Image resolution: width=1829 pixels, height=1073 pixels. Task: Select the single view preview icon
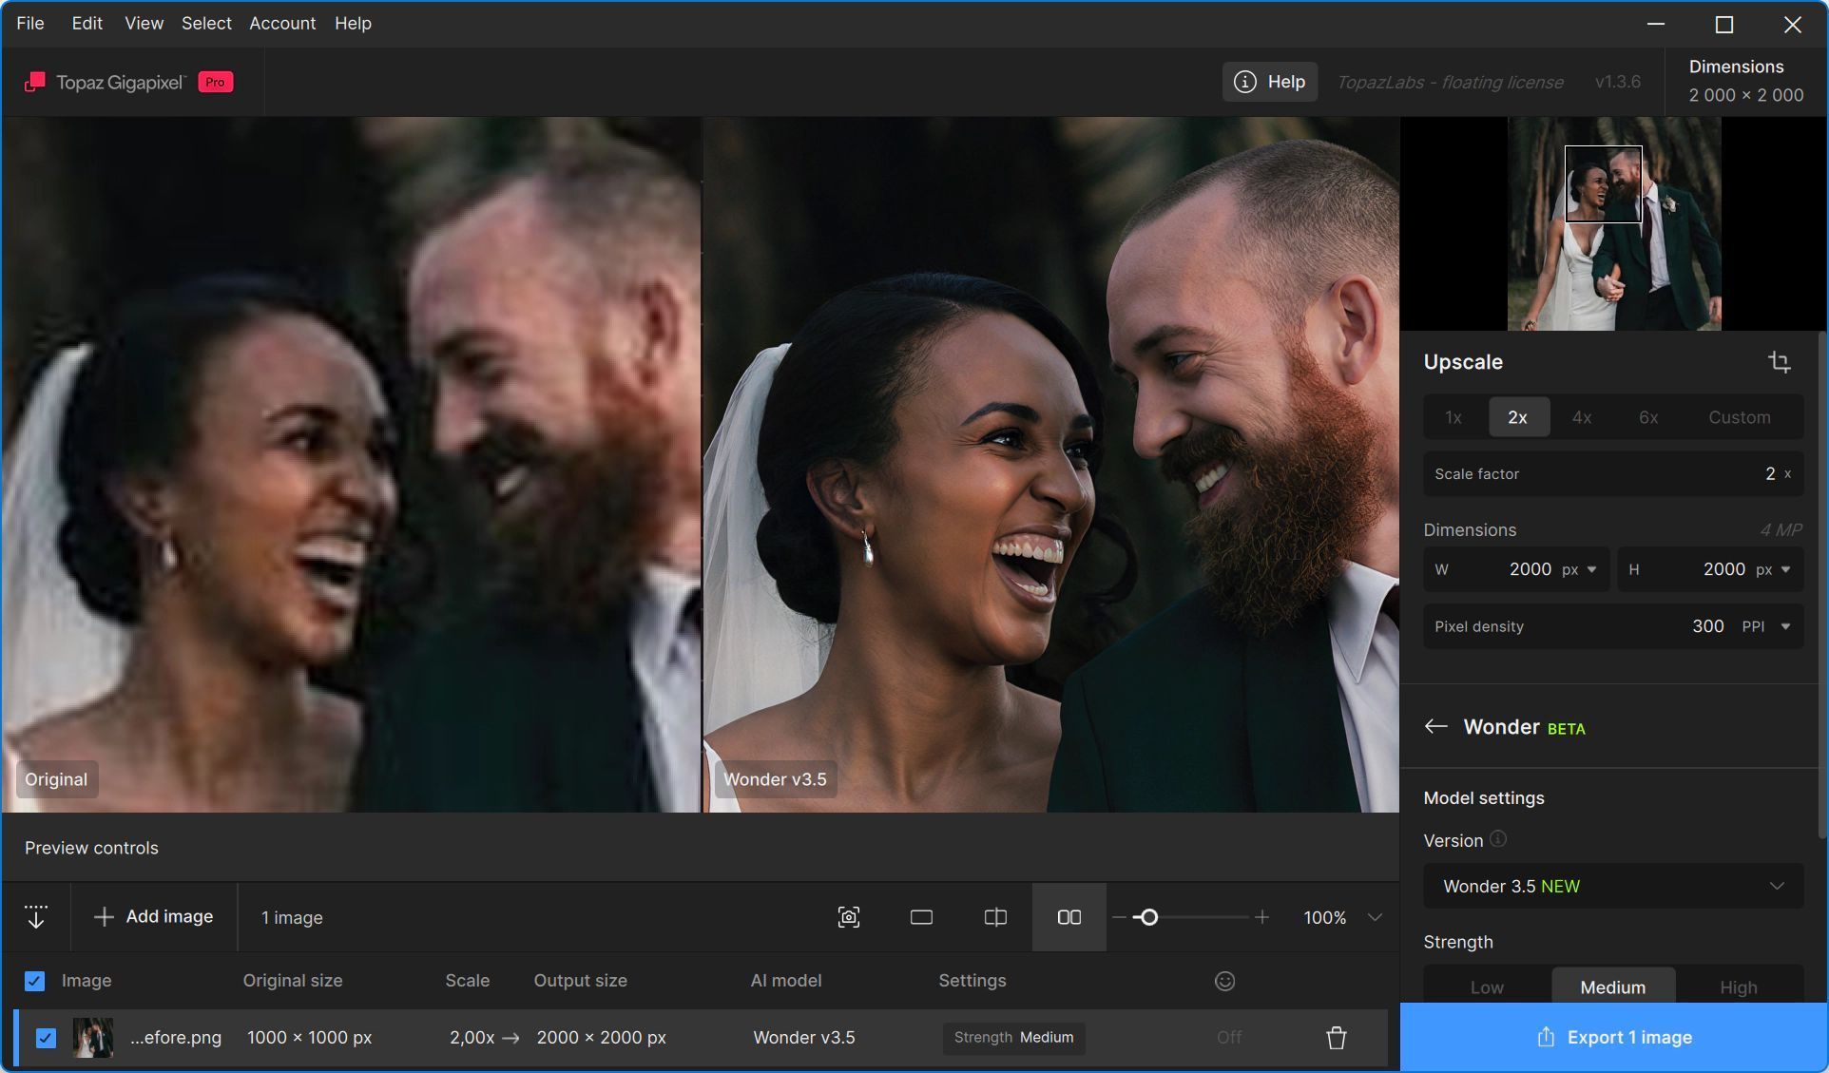click(x=921, y=917)
